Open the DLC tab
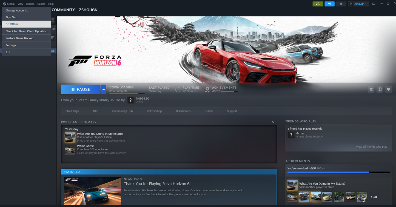 (96, 111)
